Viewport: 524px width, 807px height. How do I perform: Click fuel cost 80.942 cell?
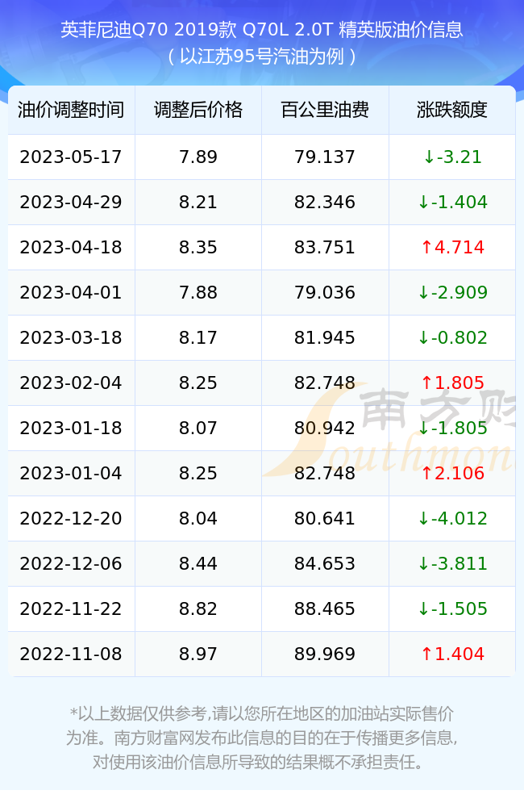325,429
